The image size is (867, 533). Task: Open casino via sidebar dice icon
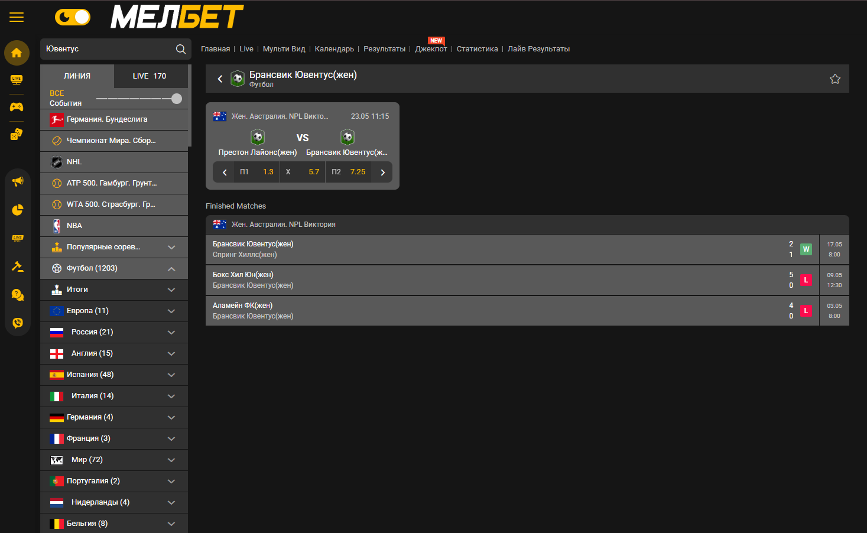pyautogui.click(x=17, y=134)
